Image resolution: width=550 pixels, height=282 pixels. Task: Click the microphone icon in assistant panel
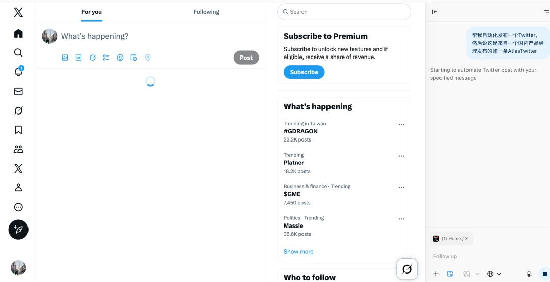point(529,274)
